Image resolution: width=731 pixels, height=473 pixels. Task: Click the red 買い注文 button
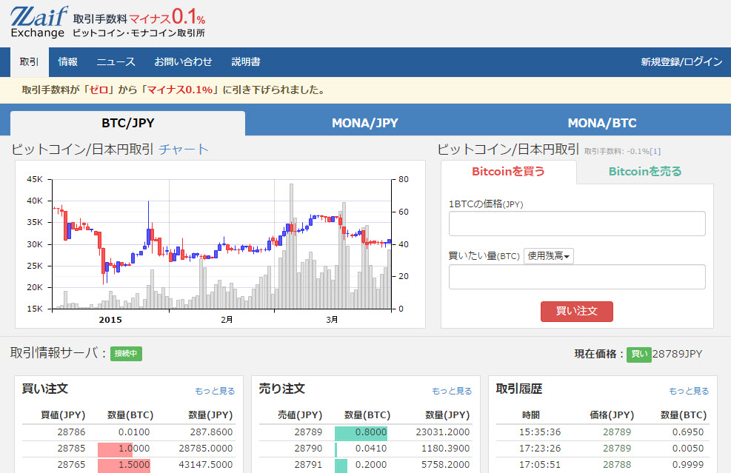[x=577, y=312]
